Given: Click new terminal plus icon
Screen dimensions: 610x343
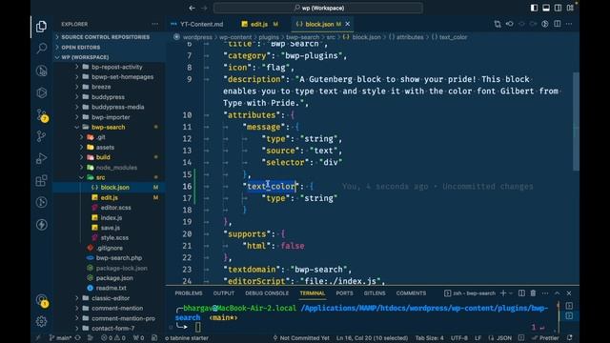Looking at the screenshot, I should [503, 293].
